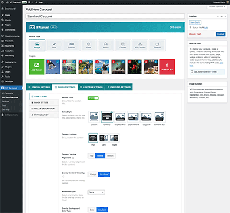Click the New button in admin bar
The image size is (230, 213).
pyautogui.click(x=39, y=2)
